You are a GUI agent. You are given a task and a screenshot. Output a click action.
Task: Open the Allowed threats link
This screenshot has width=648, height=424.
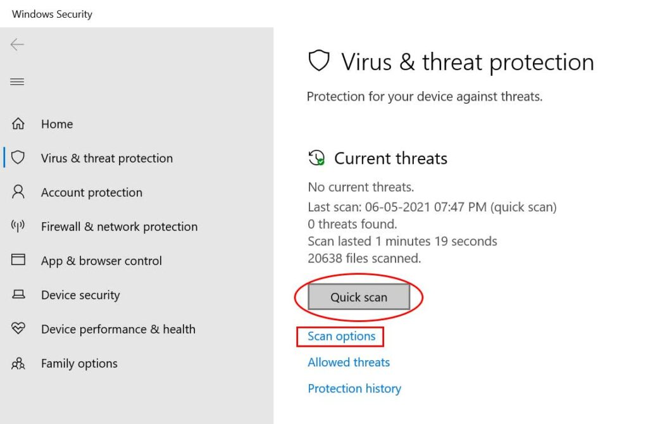349,363
